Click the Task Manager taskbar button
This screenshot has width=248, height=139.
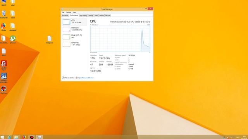tap(40, 137)
